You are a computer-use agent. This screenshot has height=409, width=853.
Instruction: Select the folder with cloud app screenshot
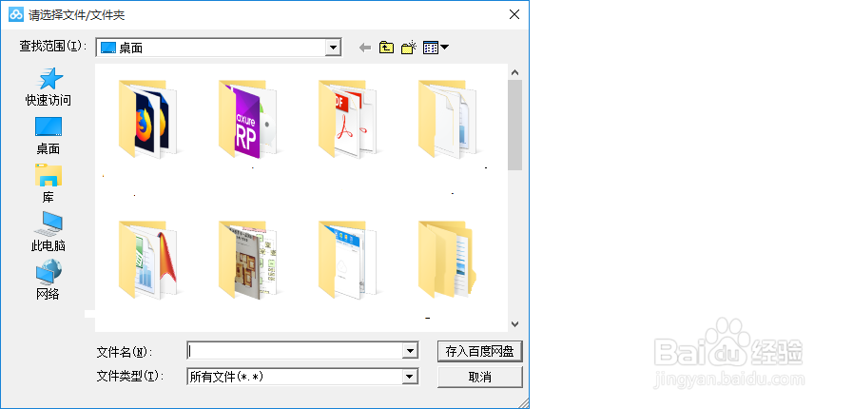(x=348, y=260)
